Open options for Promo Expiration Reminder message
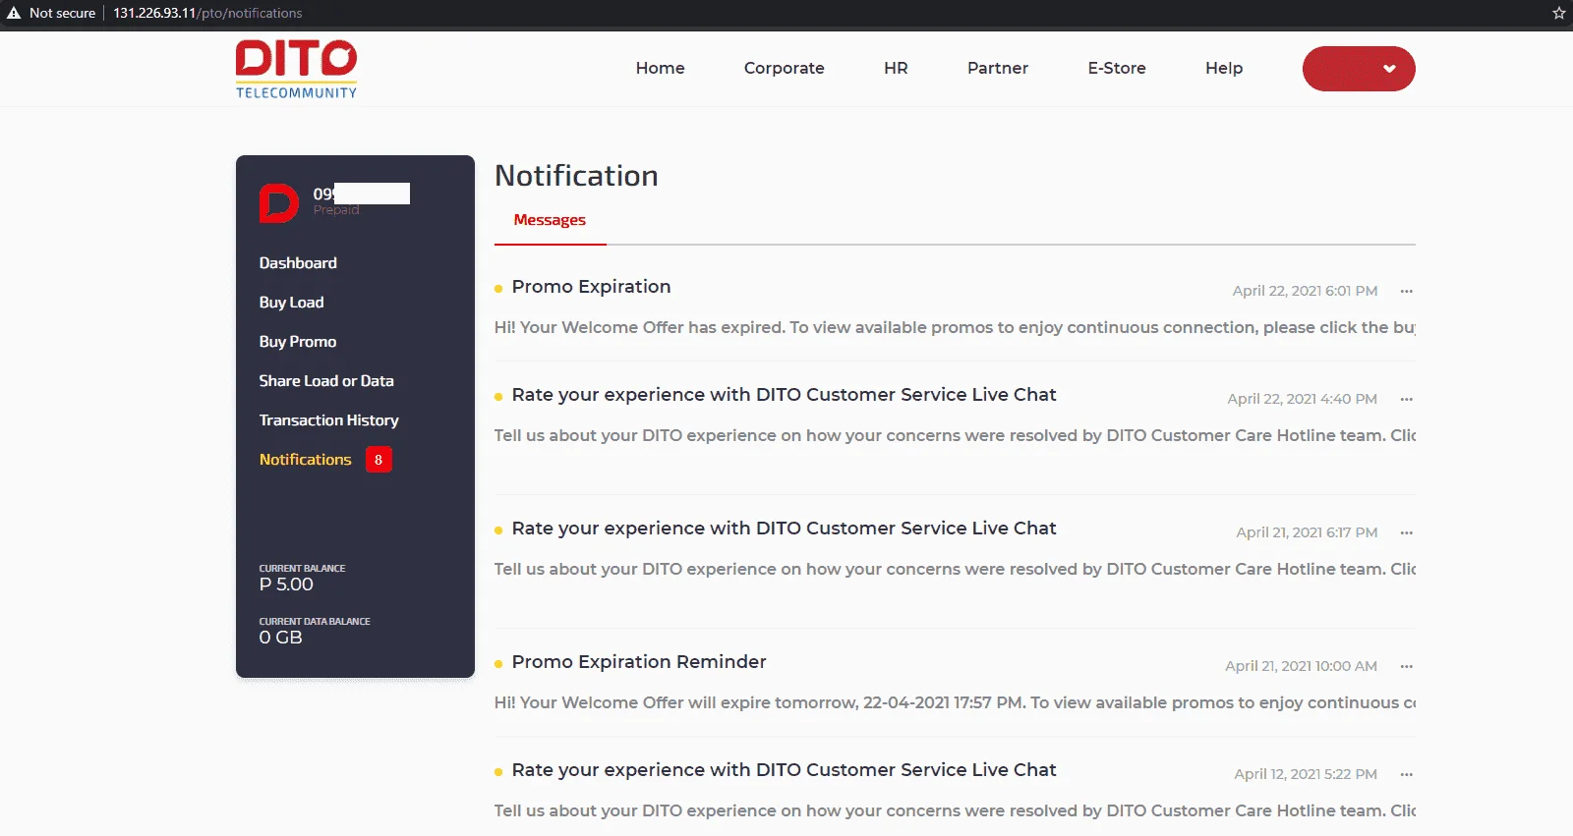The height and width of the screenshot is (836, 1573). (1407, 666)
